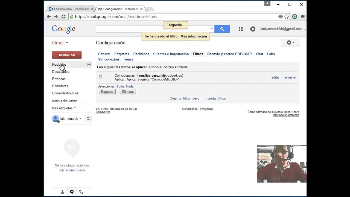This screenshot has width=350, height=197.
Task: Open the Destacados label
Action: click(61, 72)
